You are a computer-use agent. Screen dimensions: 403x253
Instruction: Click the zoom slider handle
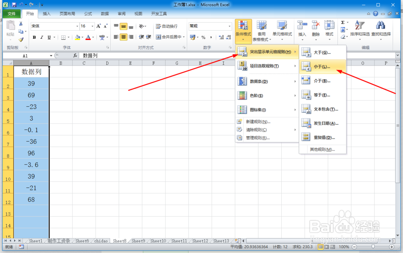[373, 247]
